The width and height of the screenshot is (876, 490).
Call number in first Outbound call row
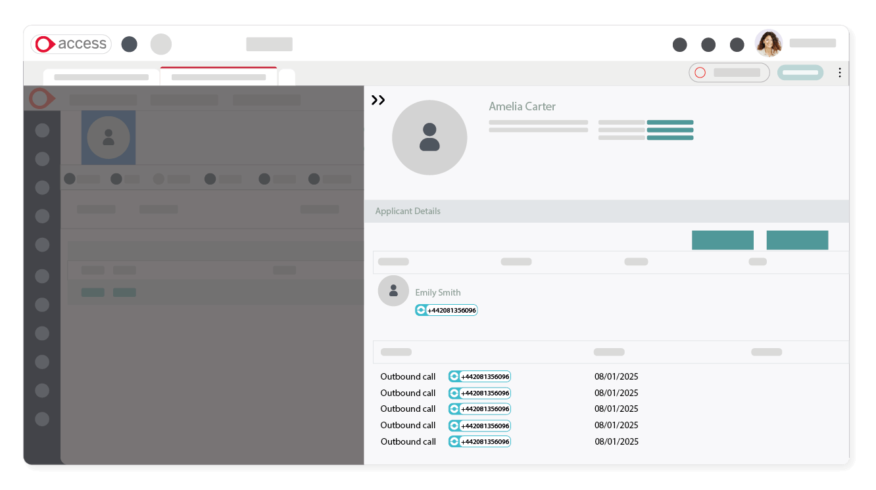(479, 376)
